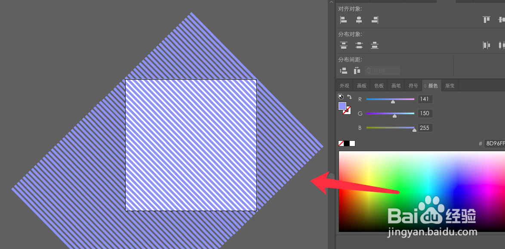Click the R color slider handle

(x=393, y=102)
